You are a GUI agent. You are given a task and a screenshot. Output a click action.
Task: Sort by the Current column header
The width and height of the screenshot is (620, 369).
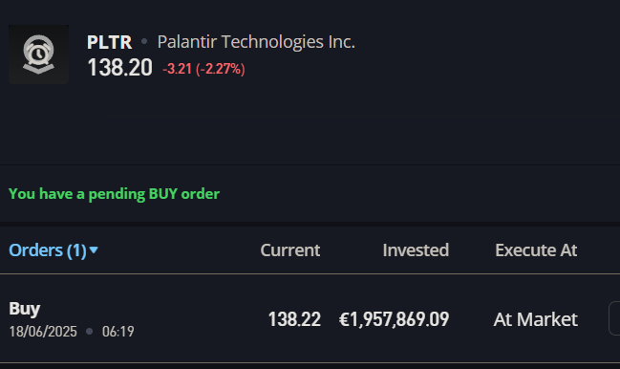click(x=290, y=250)
